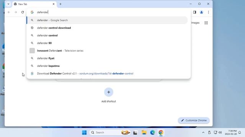The image size is (245, 137).
Task: Open the notification bell in the taskbar
Action: tap(240, 132)
